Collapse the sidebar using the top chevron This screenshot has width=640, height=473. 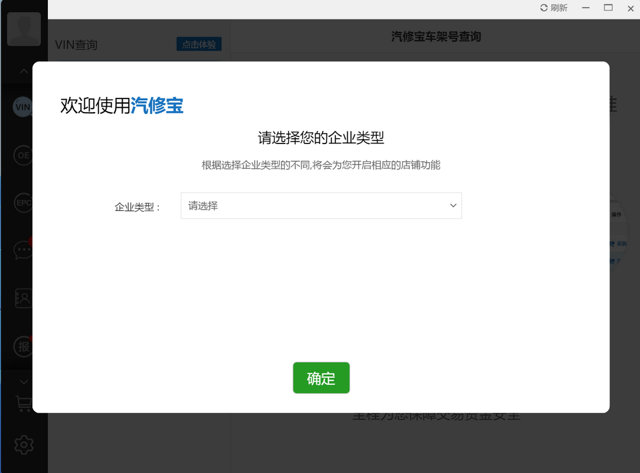pos(23,71)
